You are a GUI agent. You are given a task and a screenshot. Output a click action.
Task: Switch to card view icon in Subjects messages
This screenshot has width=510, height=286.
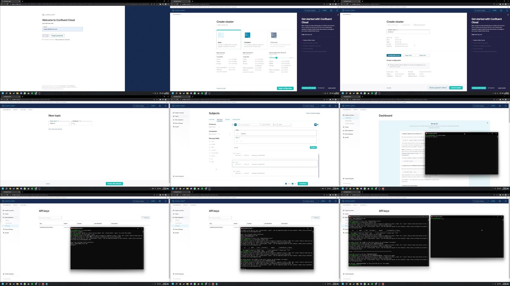coord(315,124)
